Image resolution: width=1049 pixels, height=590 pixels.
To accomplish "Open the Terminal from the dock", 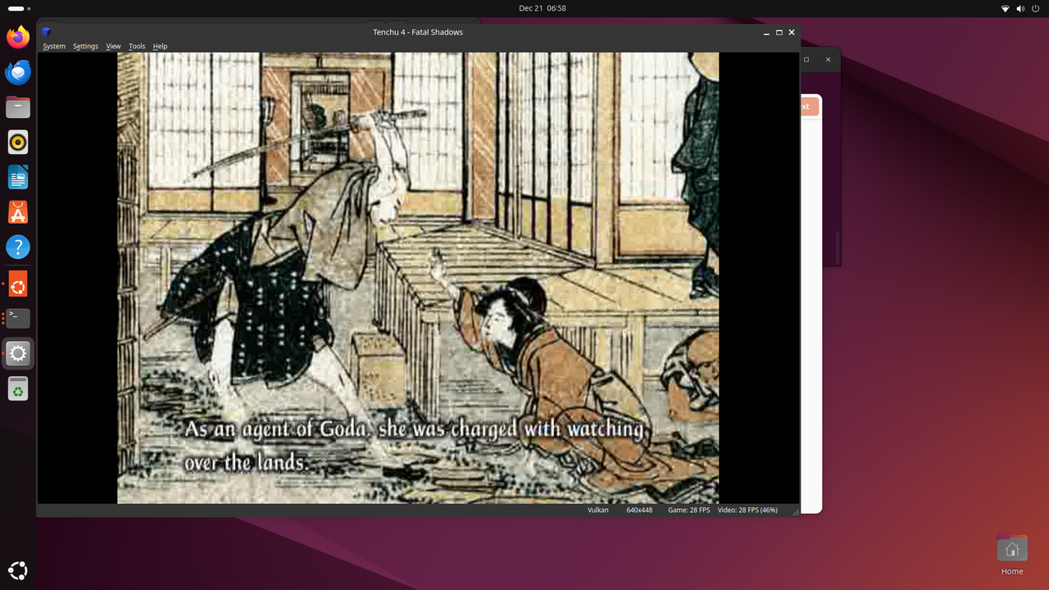I will pyautogui.click(x=18, y=319).
